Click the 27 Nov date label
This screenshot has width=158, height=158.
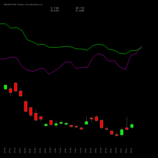pyautogui.click(x=10, y=150)
